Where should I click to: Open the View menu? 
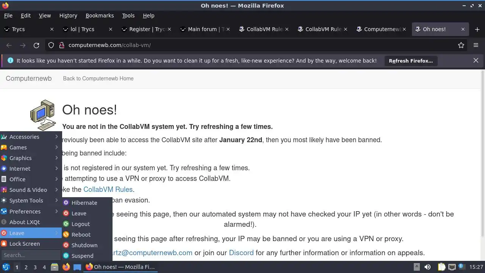click(x=45, y=16)
